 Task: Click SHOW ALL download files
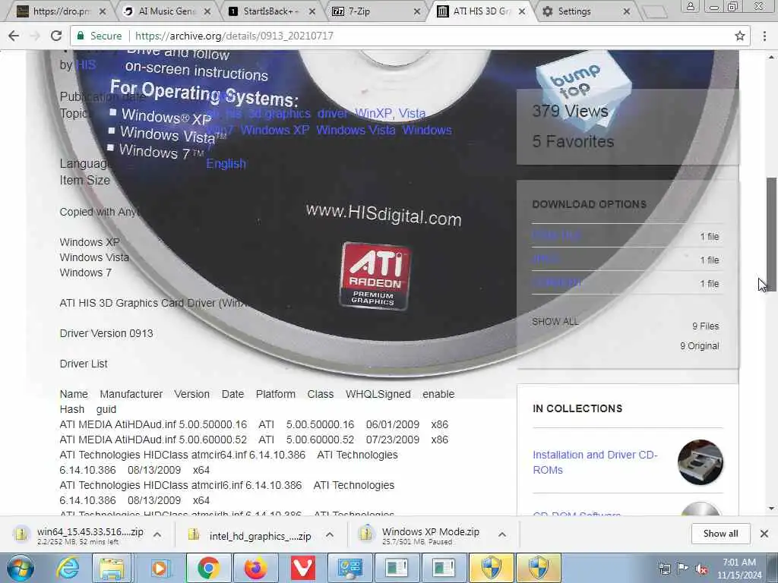(555, 321)
